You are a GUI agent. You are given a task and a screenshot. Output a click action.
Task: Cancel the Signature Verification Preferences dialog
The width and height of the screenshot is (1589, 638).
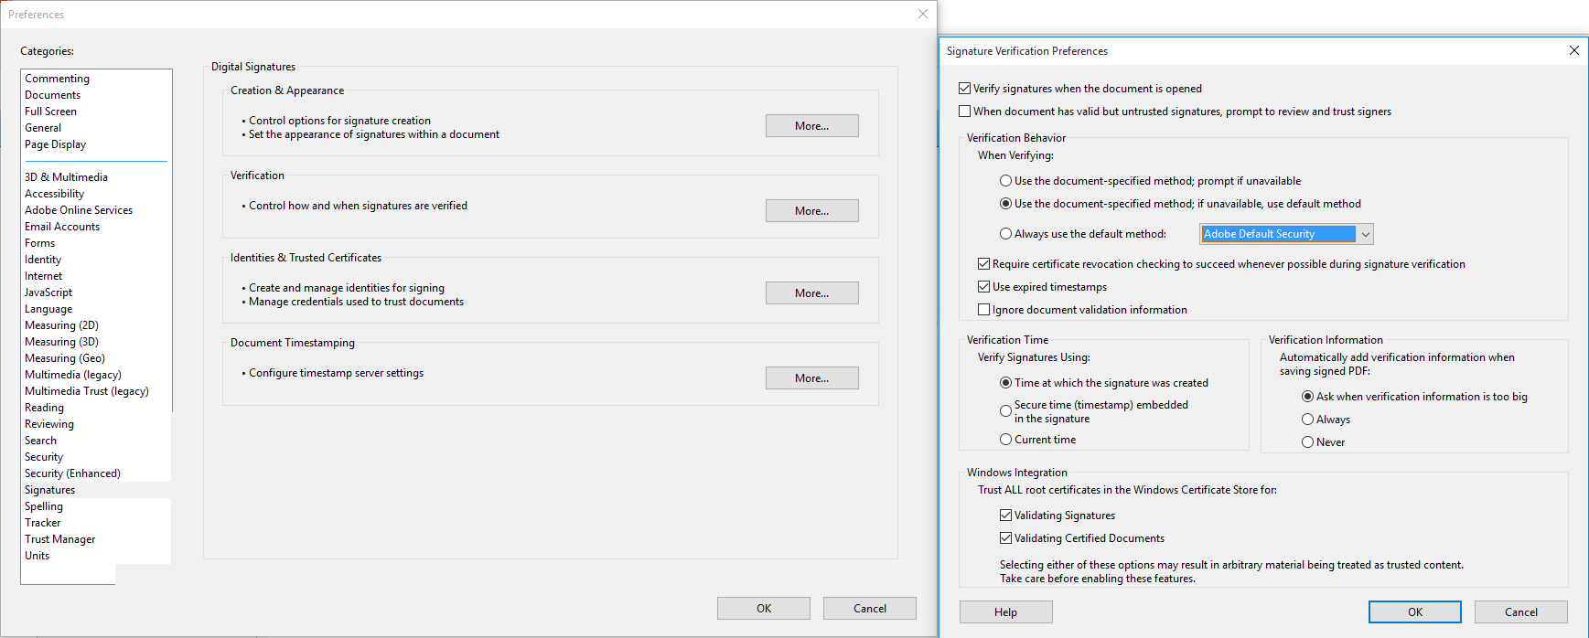tap(1521, 612)
